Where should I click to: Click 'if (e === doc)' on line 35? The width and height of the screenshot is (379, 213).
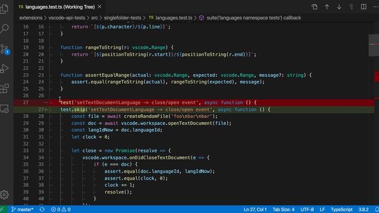(x=115, y=164)
